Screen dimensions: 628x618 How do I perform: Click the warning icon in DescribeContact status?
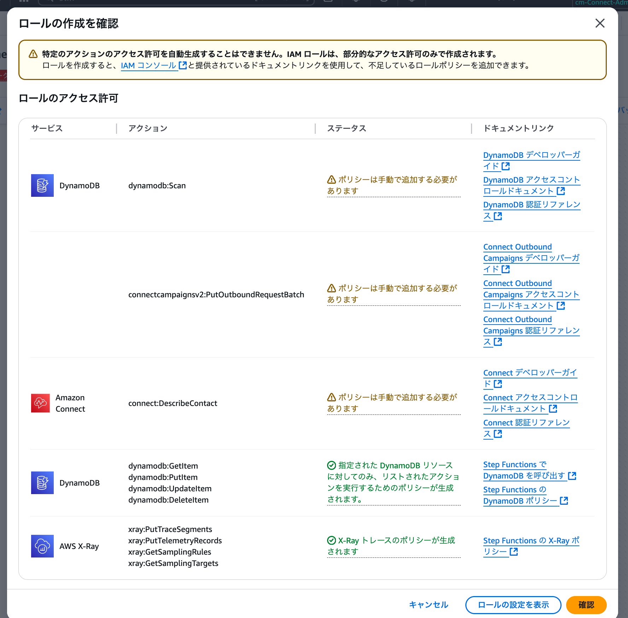(331, 397)
